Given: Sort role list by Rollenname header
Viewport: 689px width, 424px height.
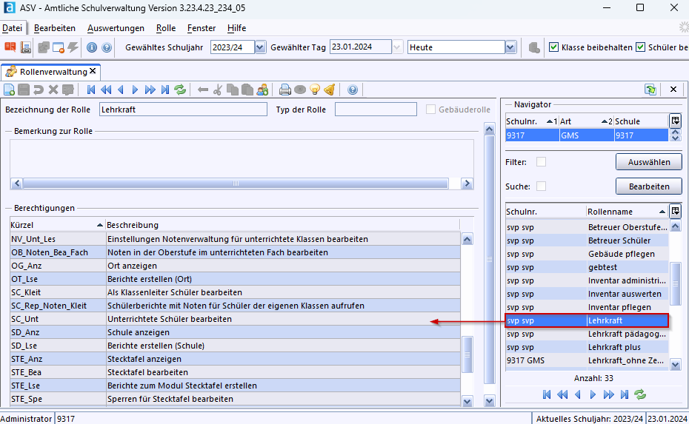Looking at the screenshot, I should tap(627, 212).
